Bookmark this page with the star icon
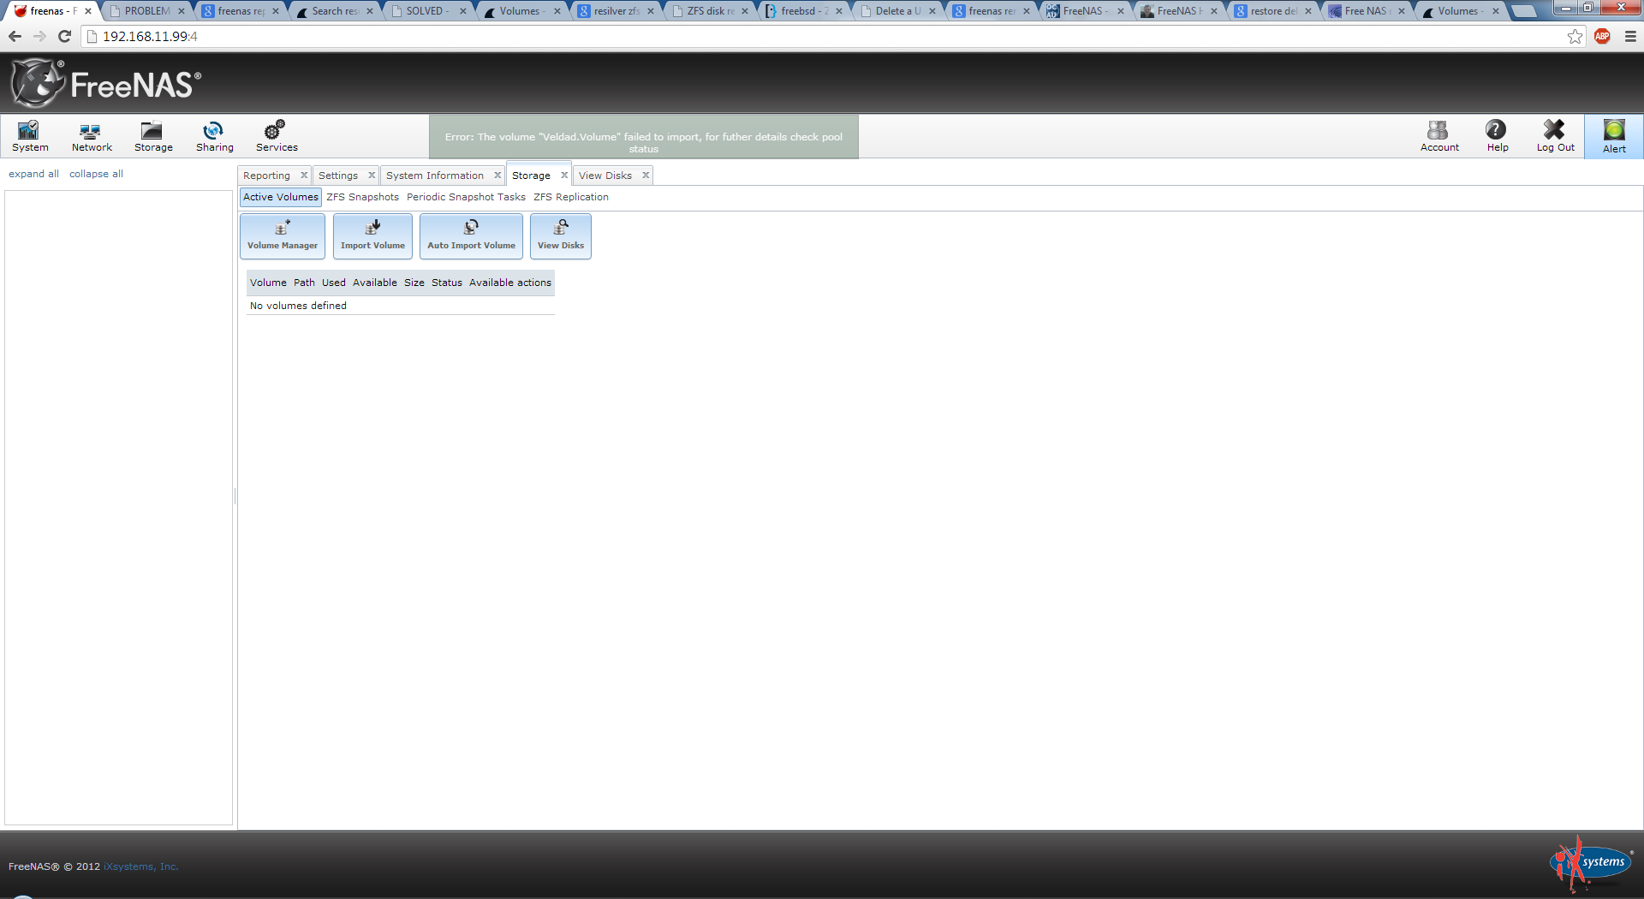1644x899 pixels. (x=1575, y=36)
